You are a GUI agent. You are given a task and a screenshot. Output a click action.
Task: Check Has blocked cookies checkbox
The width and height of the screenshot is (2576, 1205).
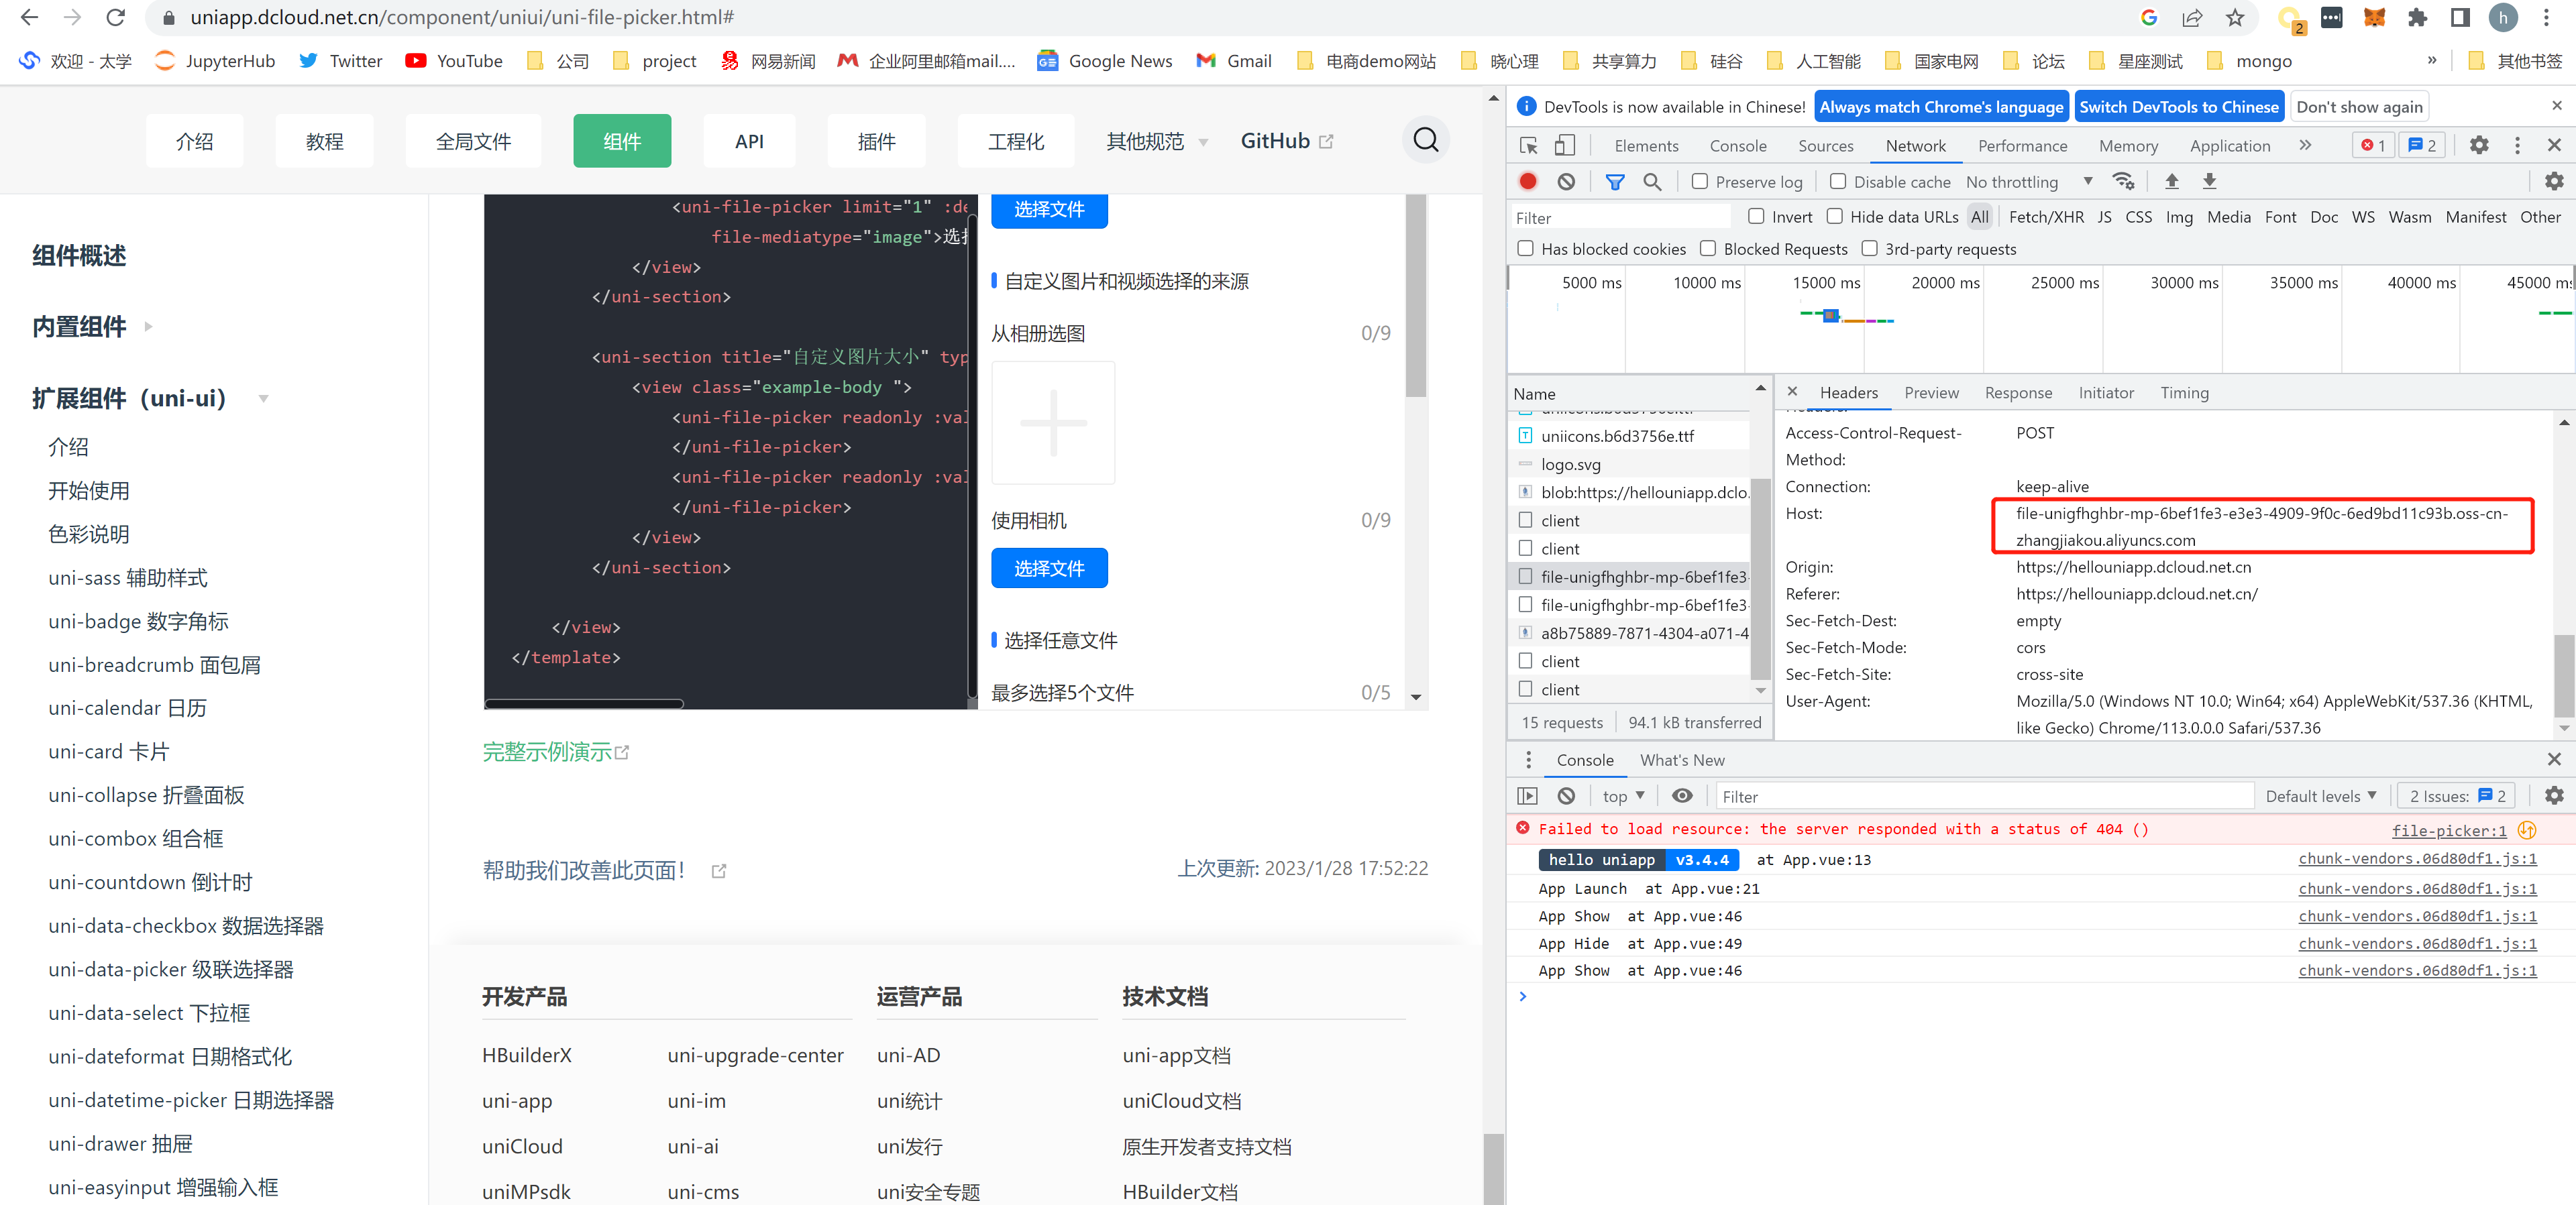tap(1525, 248)
